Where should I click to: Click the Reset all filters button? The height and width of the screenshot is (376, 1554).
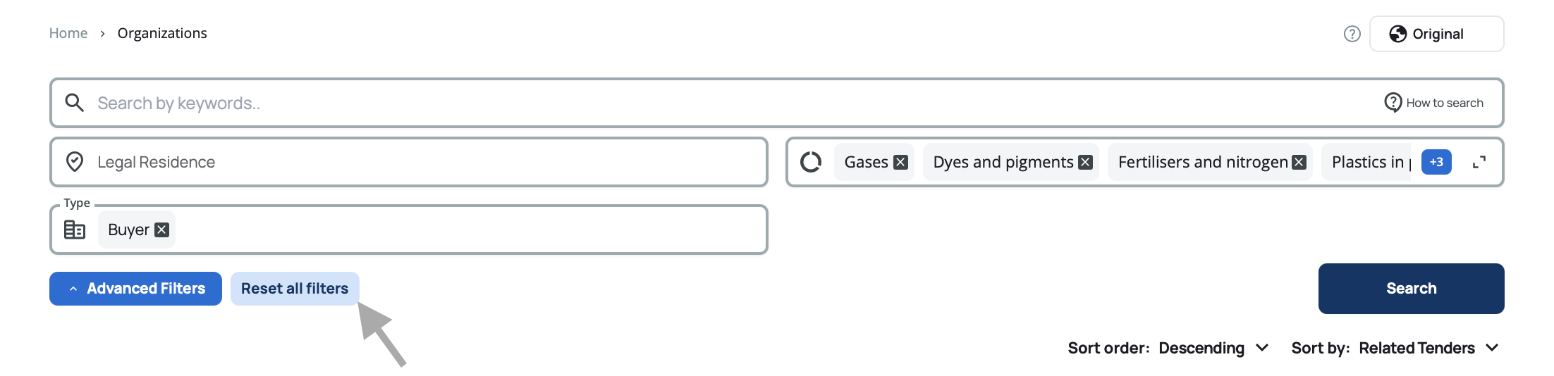pyautogui.click(x=295, y=289)
